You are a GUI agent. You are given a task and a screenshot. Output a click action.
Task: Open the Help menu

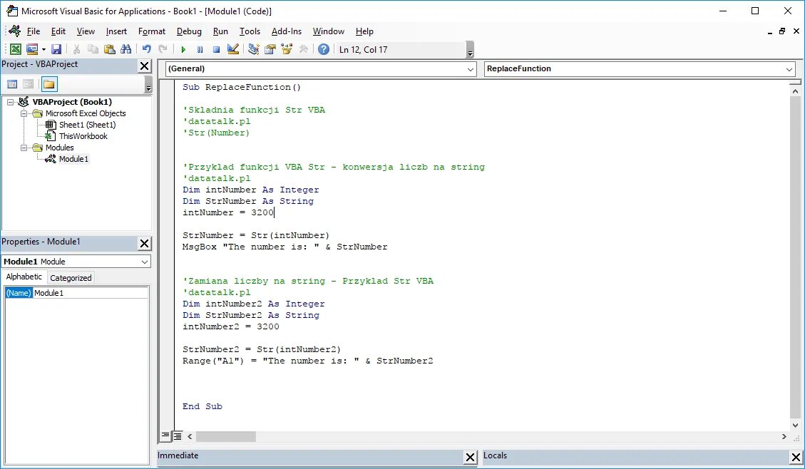click(364, 31)
